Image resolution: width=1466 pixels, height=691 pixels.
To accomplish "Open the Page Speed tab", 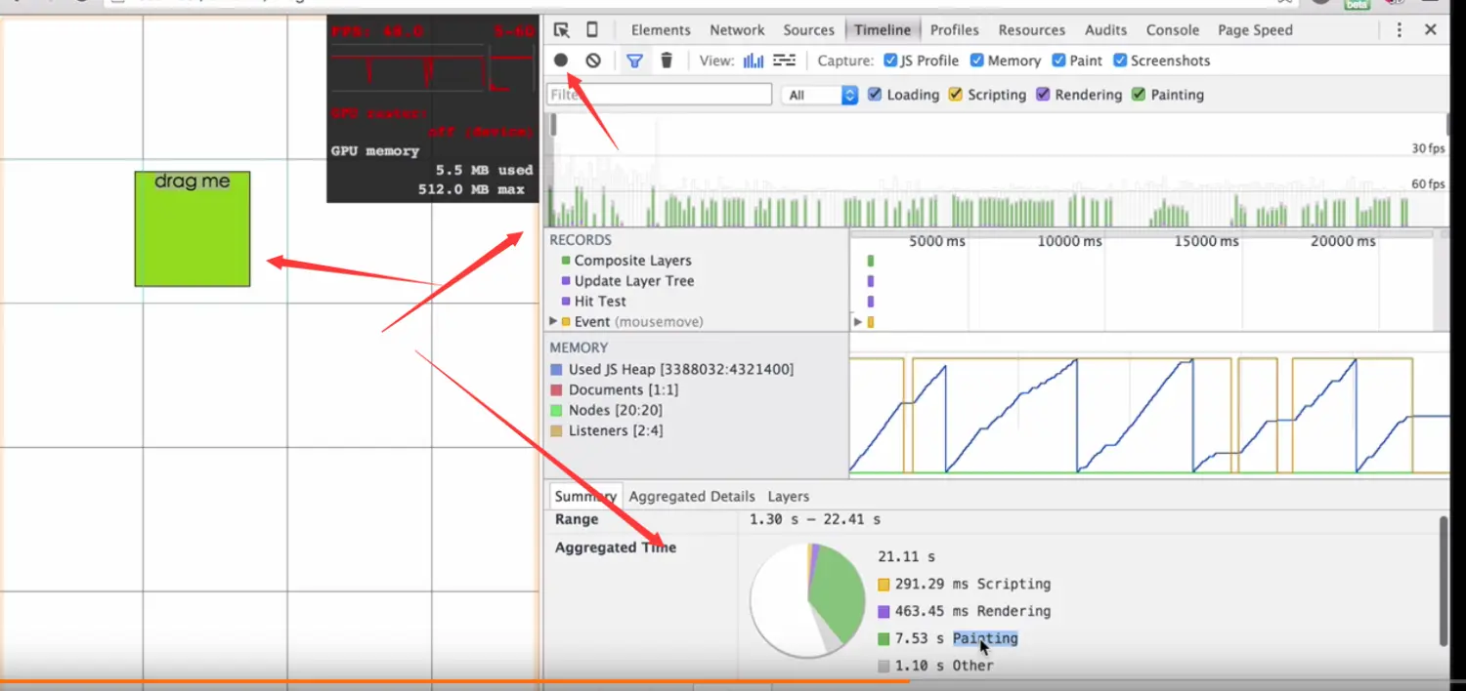I will click(x=1255, y=30).
